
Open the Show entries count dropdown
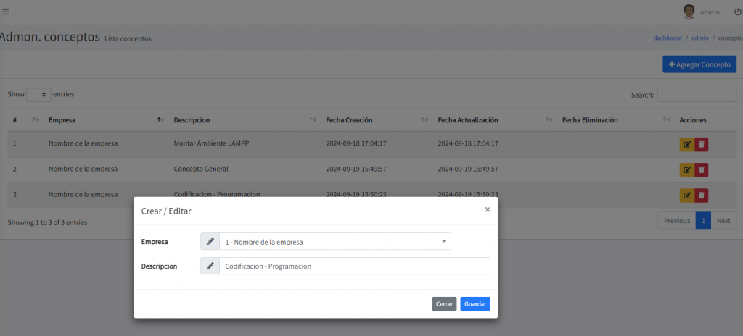(39, 95)
